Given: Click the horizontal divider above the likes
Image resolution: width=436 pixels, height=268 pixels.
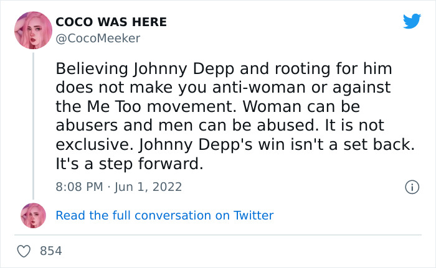Looking at the screenshot, I should pyautogui.click(x=218, y=235).
